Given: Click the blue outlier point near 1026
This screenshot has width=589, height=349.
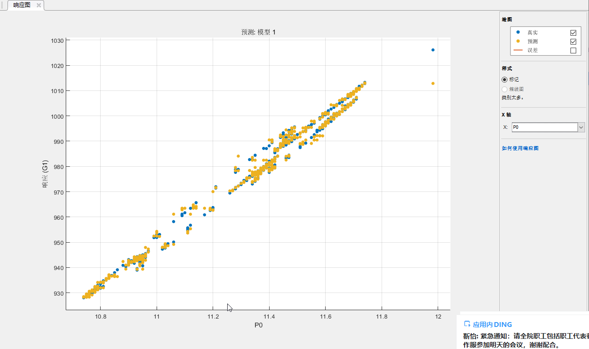Looking at the screenshot, I should tap(433, 50).
